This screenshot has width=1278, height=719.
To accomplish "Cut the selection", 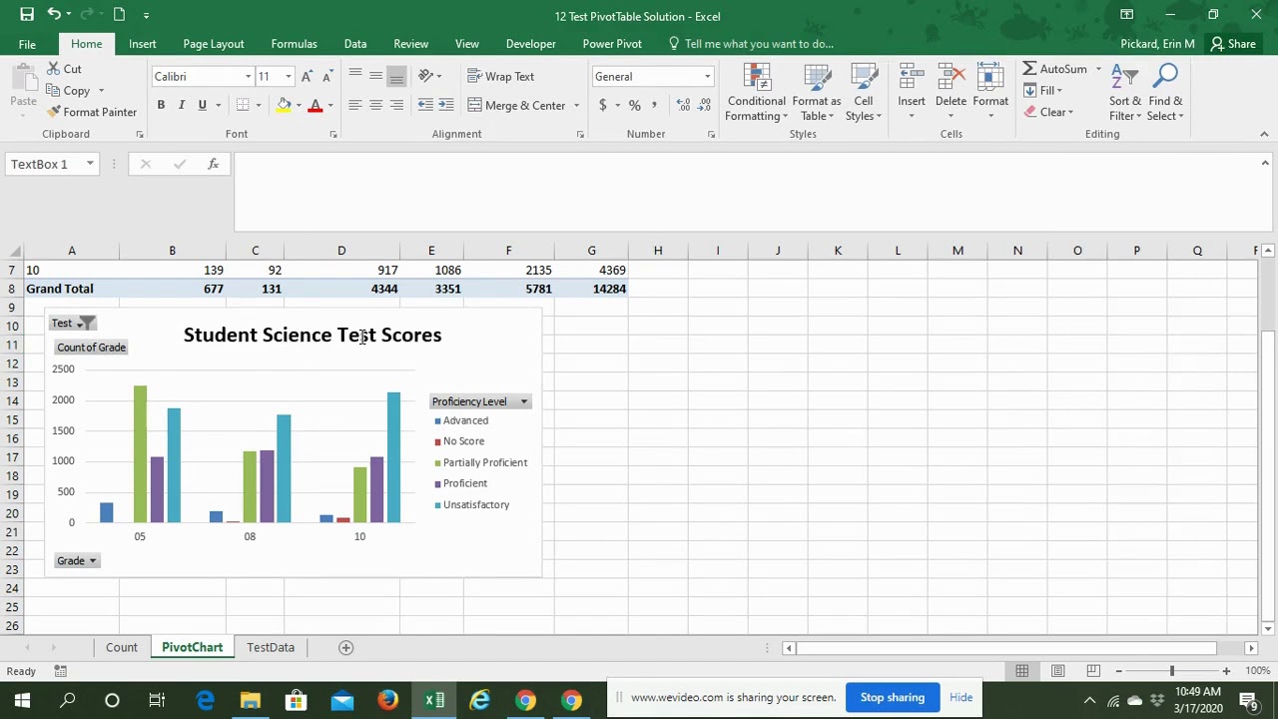I will tap(65, 69).
